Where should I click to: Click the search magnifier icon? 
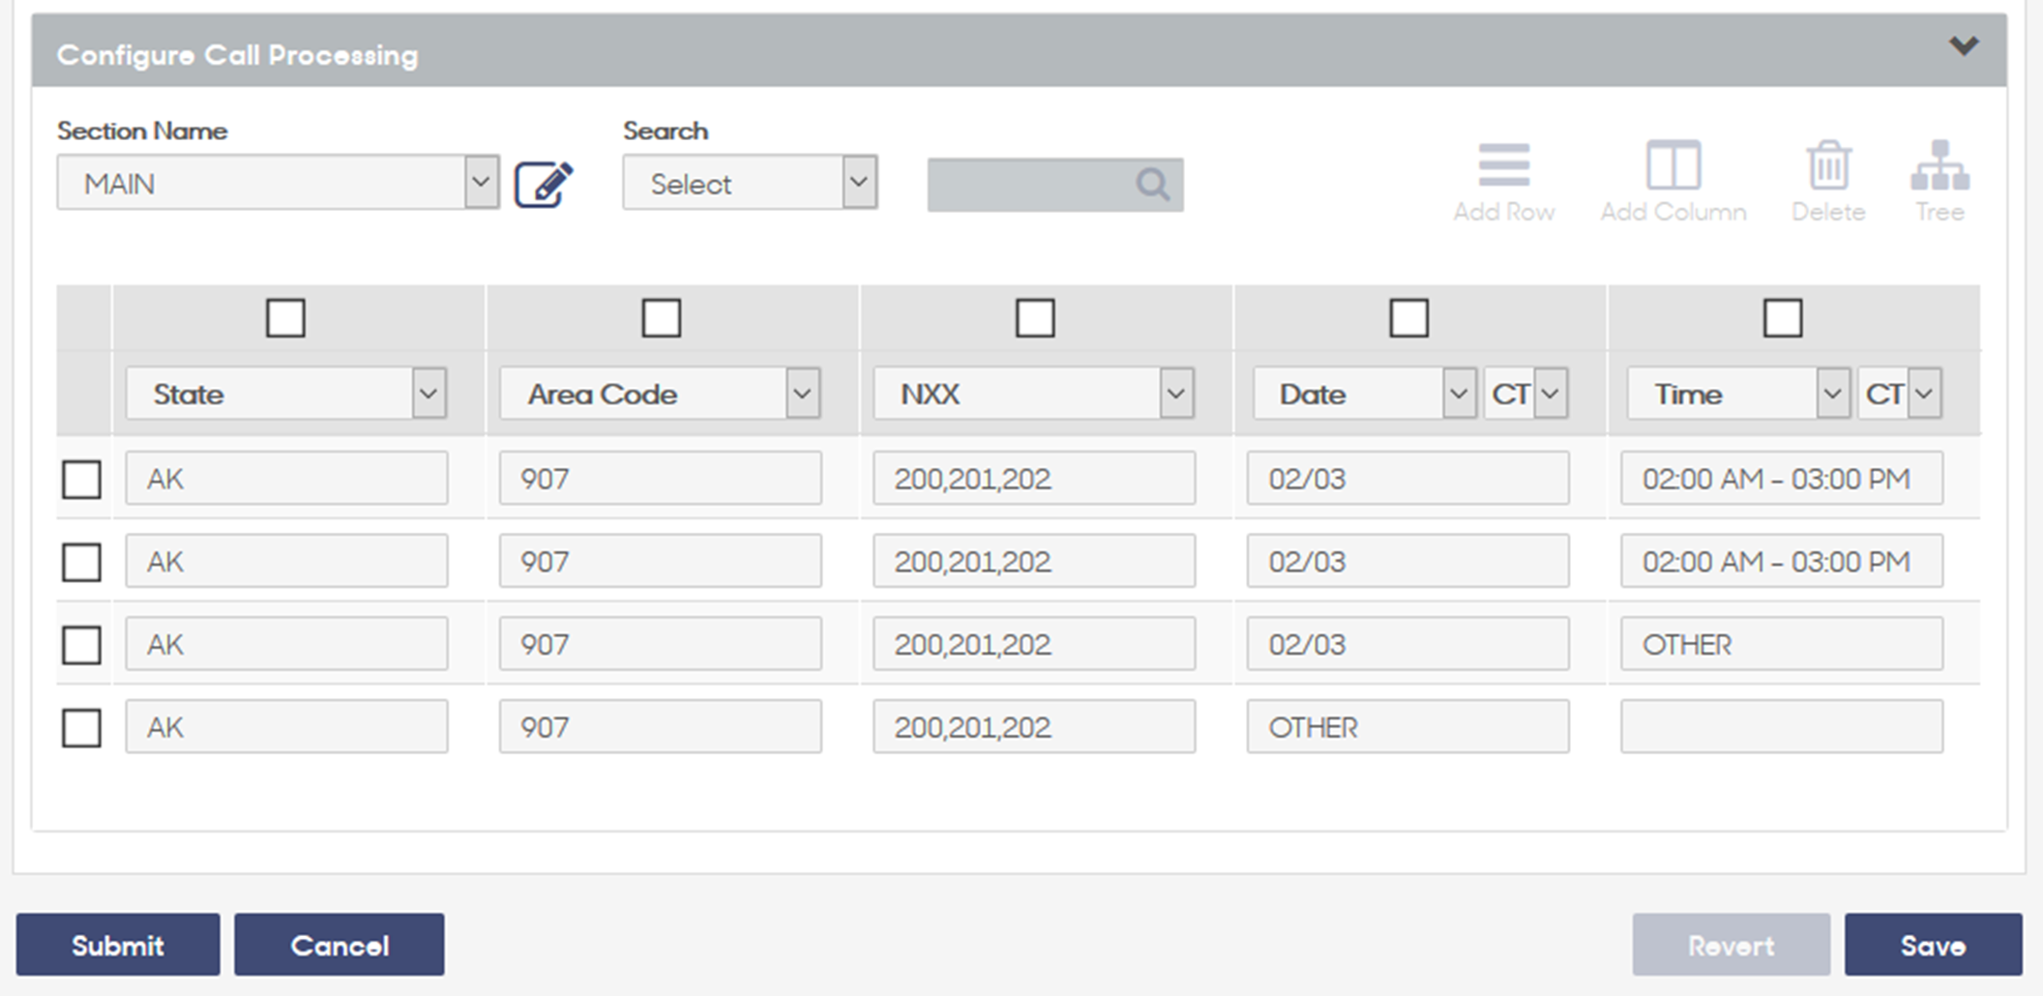click(x=1152, y=184)
